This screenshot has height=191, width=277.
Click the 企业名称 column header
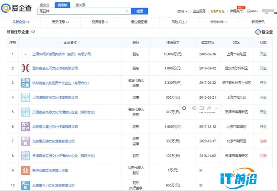click(70, 43)
